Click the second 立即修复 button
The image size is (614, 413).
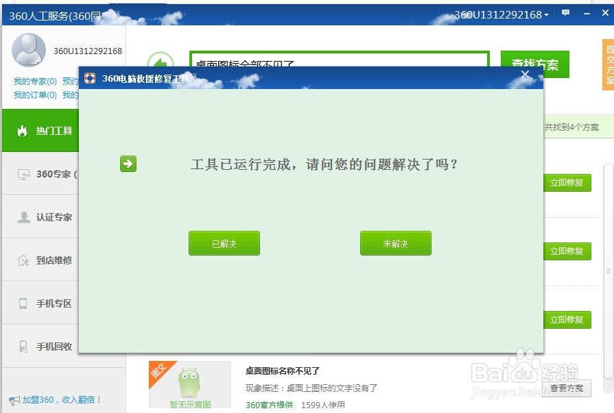point(567,251)
